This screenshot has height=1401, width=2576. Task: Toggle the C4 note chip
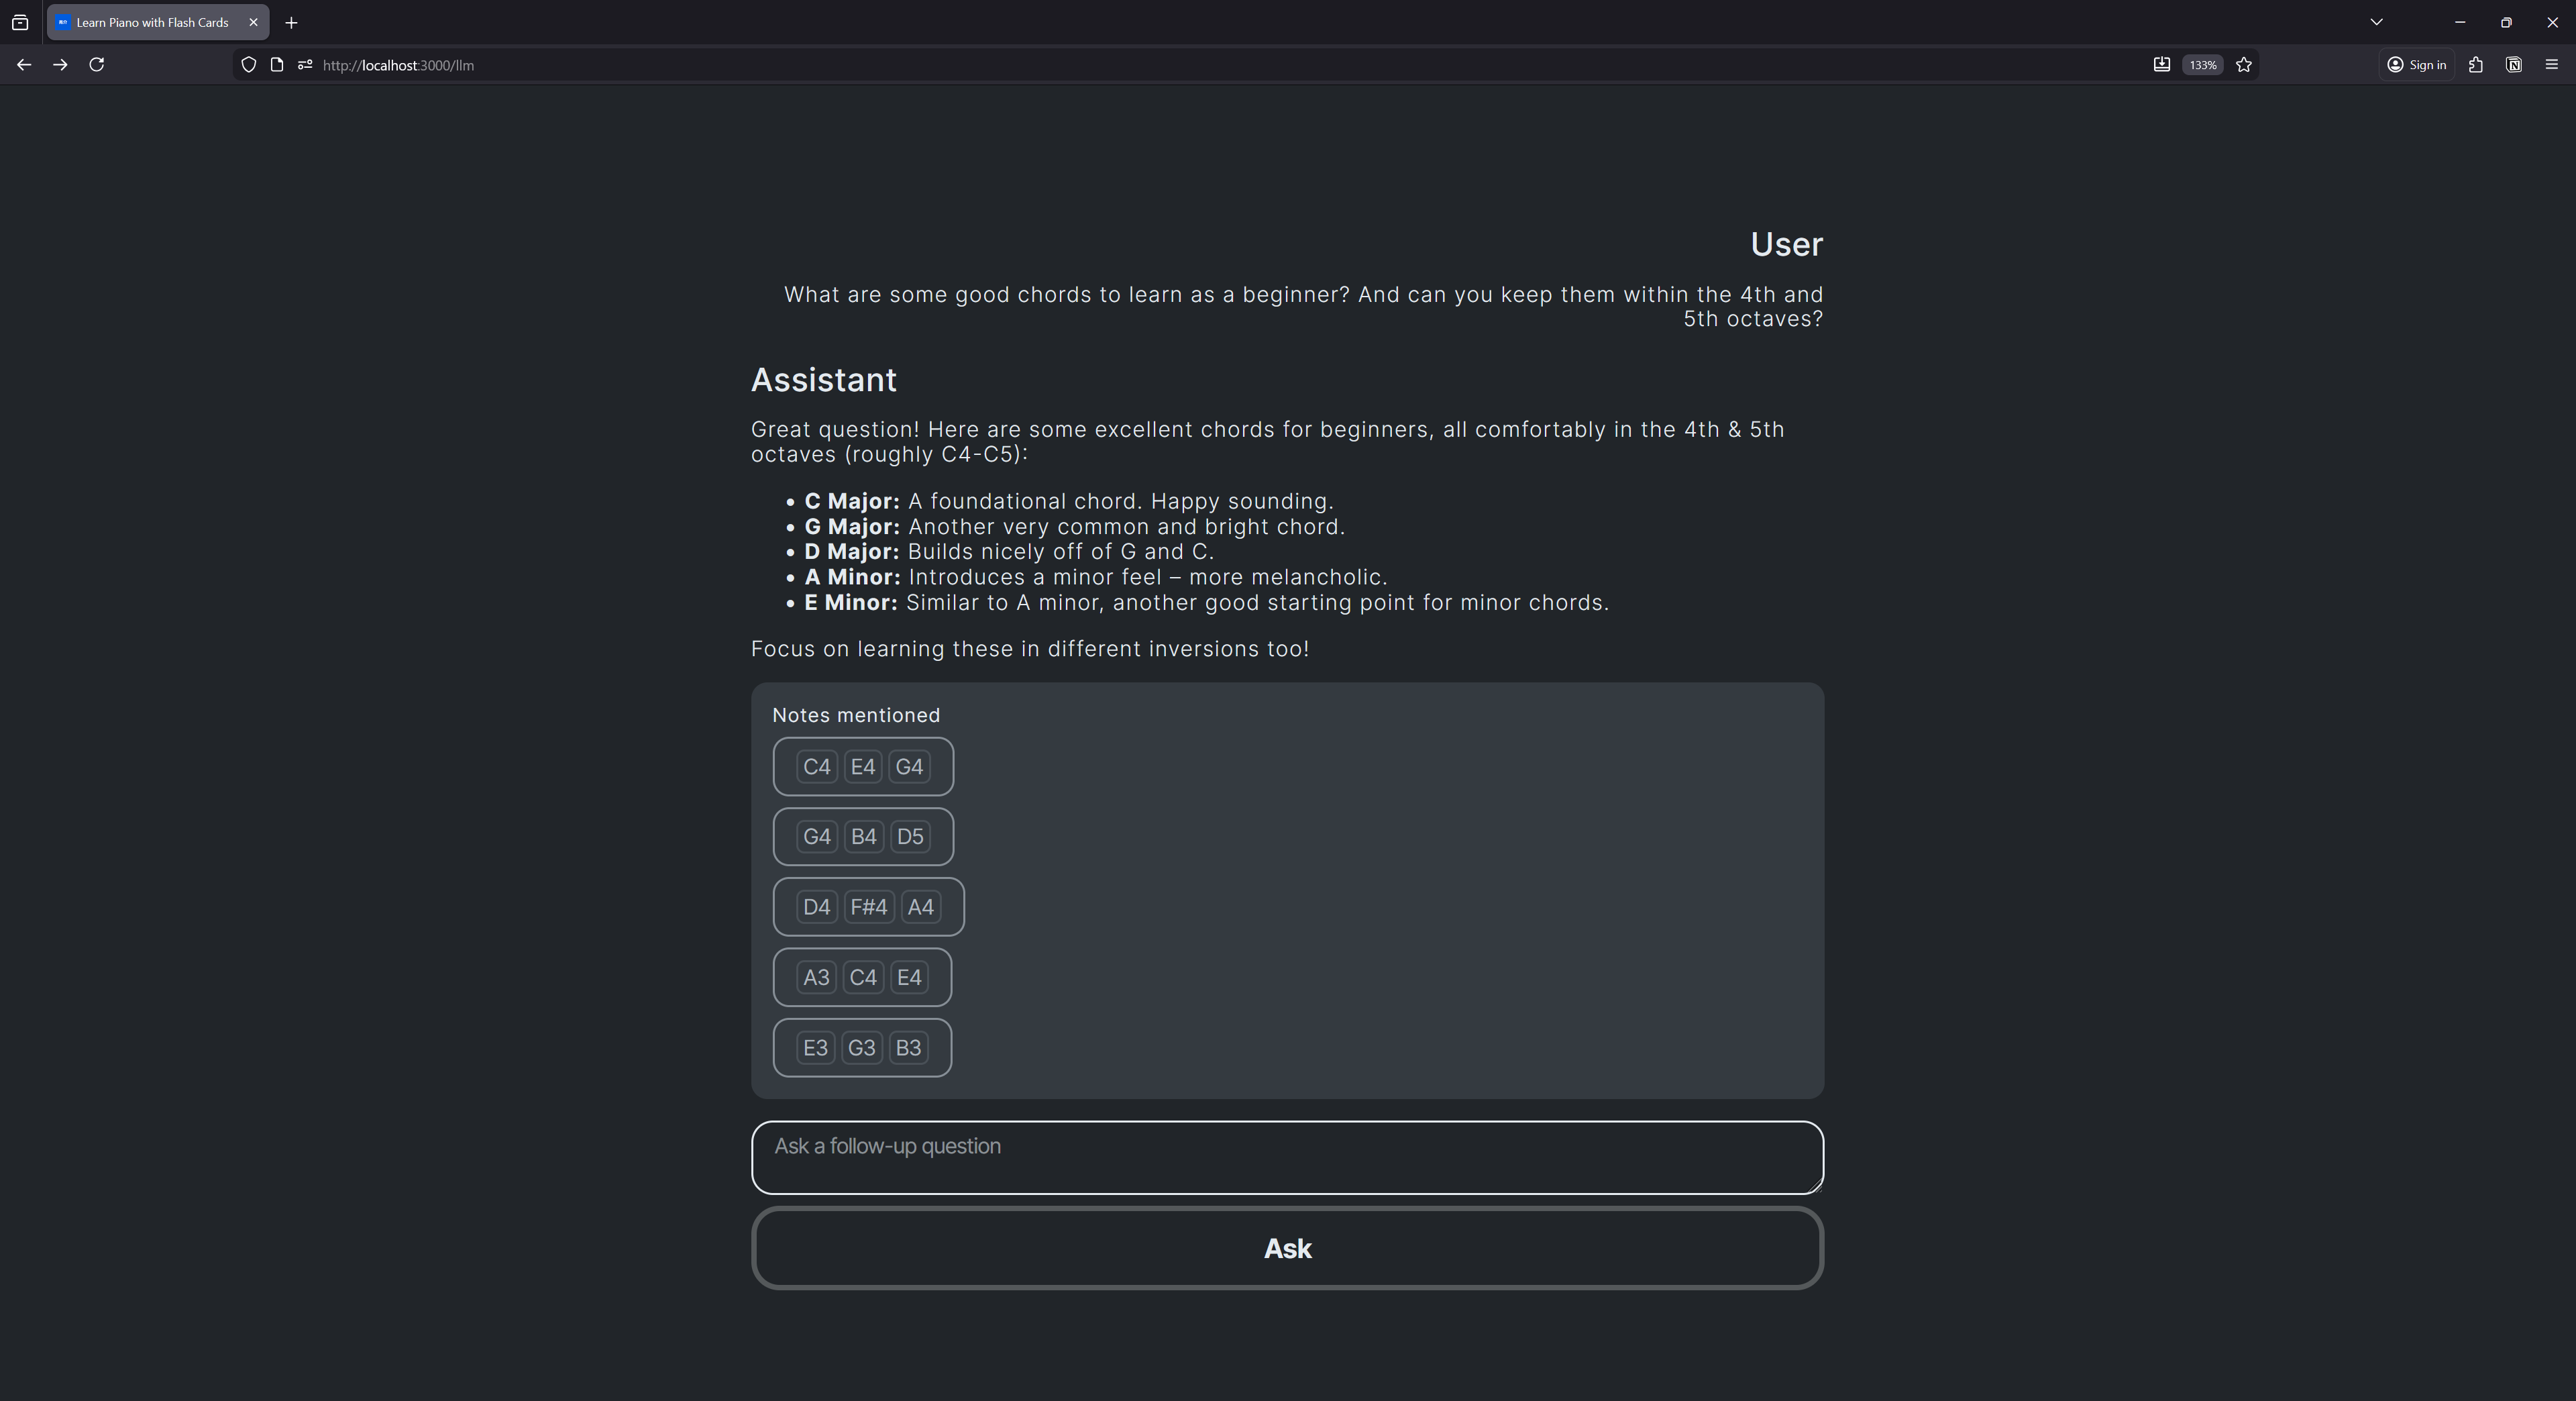816,767
